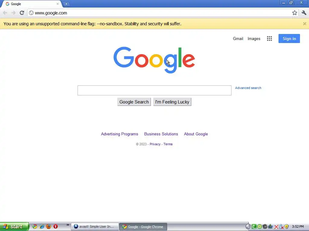Screen dimensions: 309x231
Task: Click the browser Forward arrow
Action: (x=13, y=13)
